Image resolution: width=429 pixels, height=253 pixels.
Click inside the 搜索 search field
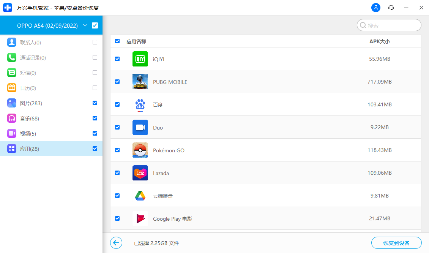[x=389, y=25]
